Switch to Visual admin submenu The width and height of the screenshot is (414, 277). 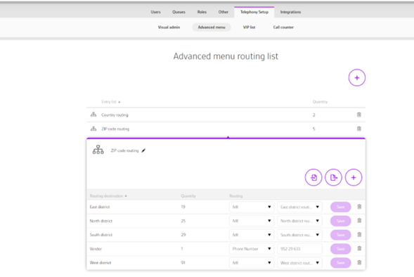(169, 27)
